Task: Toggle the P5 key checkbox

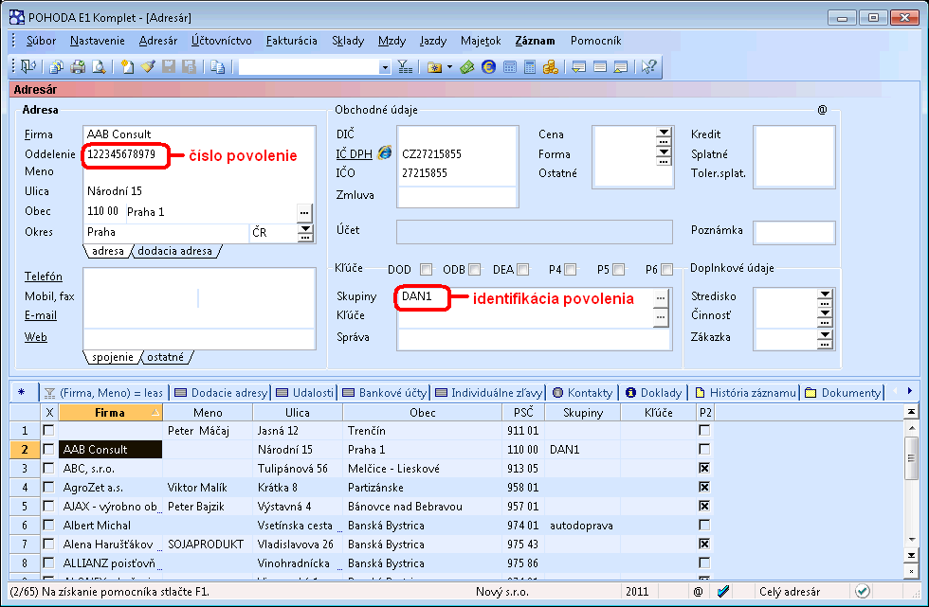Action: 618,270
